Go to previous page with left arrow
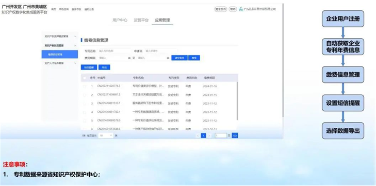The height and width of the screenshot is (186, 376). [198, 136]
